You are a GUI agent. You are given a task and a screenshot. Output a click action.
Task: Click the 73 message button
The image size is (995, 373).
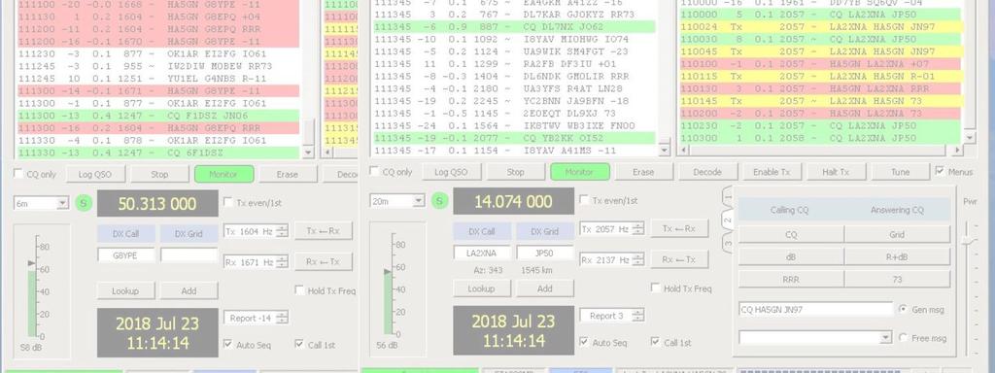pos(897,279)
